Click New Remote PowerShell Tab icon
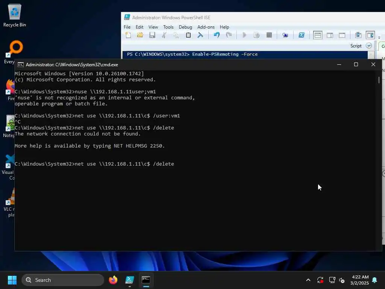Screen dimensions: 385x289 click(x=285, y=35)
